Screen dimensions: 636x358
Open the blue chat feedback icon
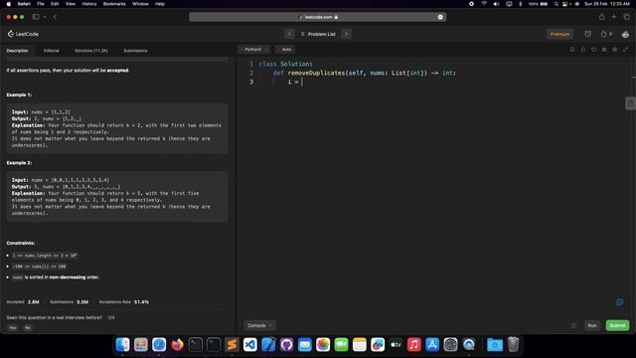point(619,302)
